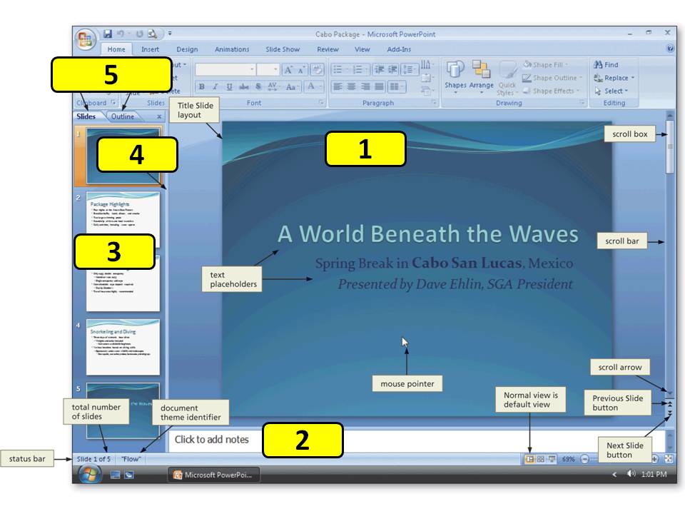
Task: Open the Font Color picker
Action: (314, 86)
